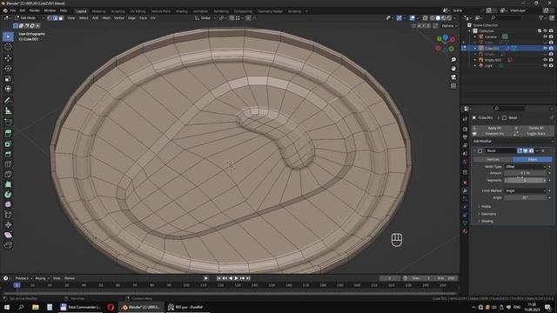Open the Width Type Offset dropdown

[x=526, y=166]
